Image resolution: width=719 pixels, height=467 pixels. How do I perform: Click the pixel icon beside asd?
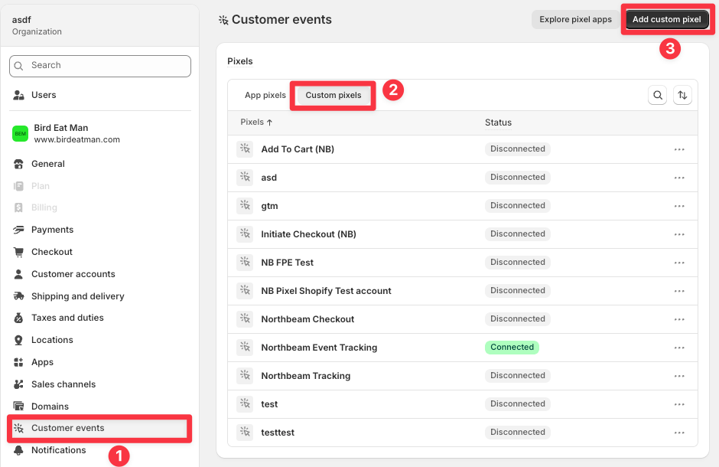[x=245, y=177]
